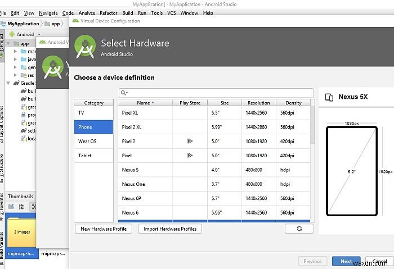Screen dimensions: 394x269
Task: Select the mipmap-h... thumbnail folder
Action: (x=22, y=235)
